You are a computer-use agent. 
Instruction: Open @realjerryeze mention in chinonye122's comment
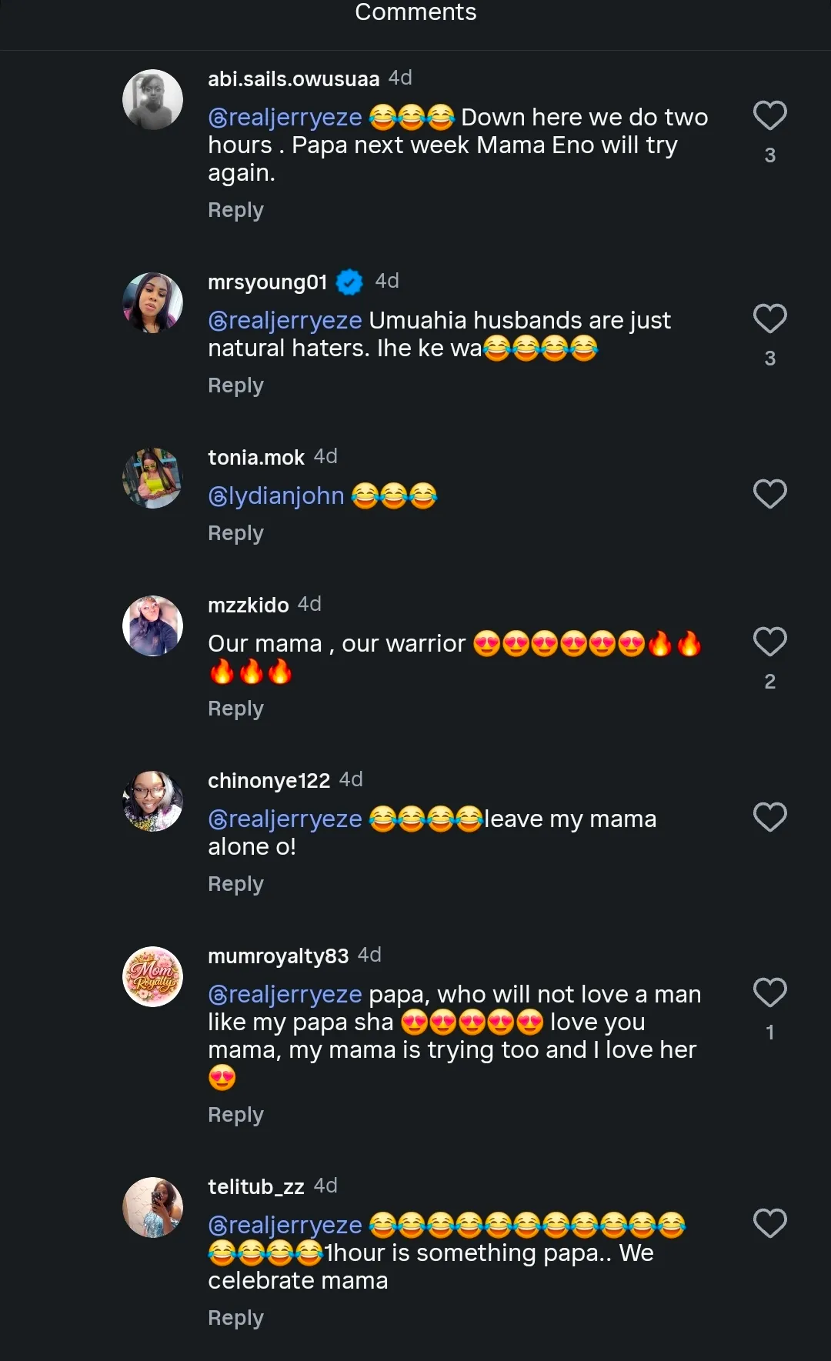pyautogui.click(x=285, y=819)
